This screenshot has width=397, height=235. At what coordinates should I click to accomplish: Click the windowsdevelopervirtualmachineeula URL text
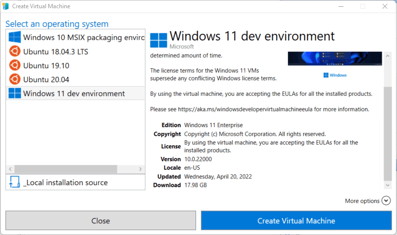point(245,109)
